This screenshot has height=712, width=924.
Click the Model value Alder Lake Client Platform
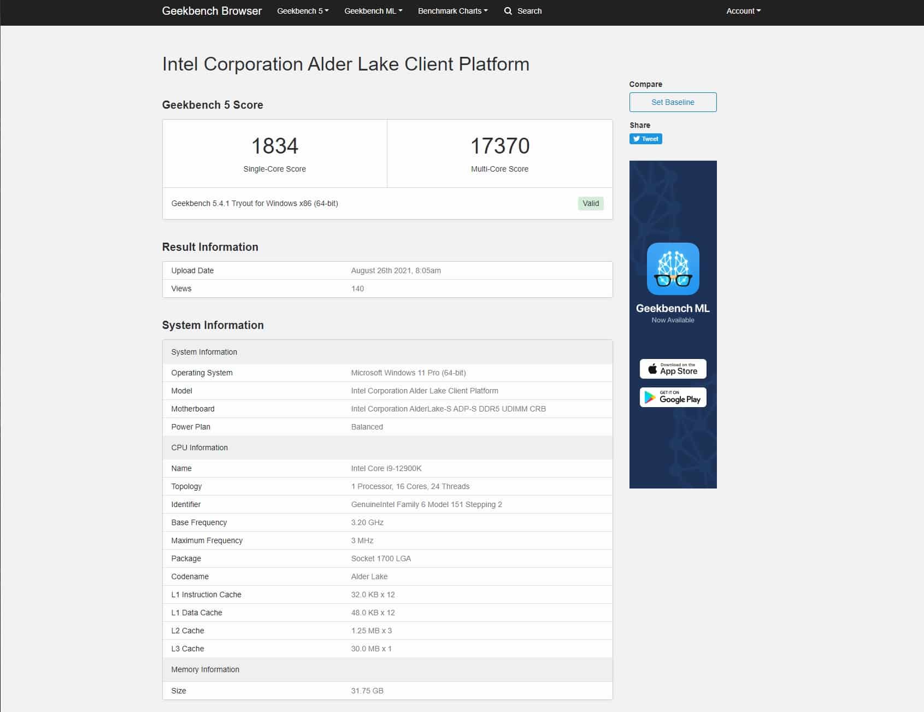(425, 391)
